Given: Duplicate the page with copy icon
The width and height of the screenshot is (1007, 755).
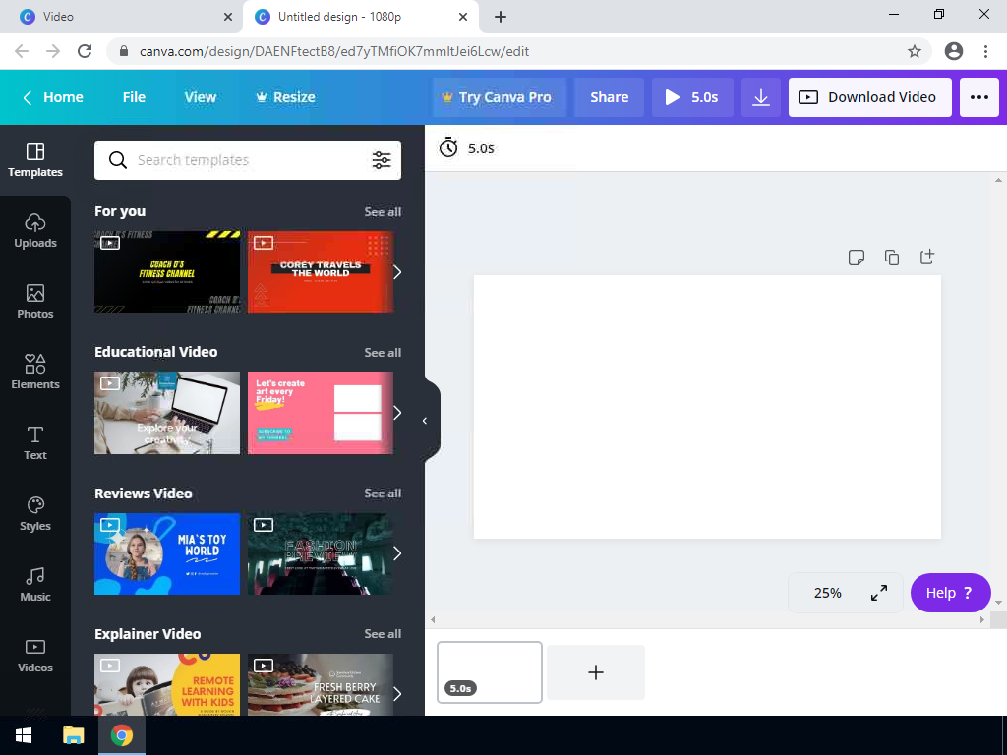Looking at the screenshot, I should click(891, 258).
